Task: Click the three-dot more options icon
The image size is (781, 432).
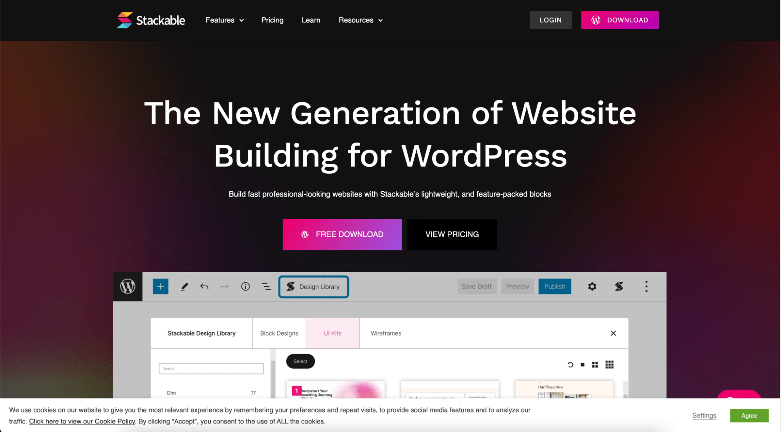Action: pyautogui.click(x=646, y=286)
